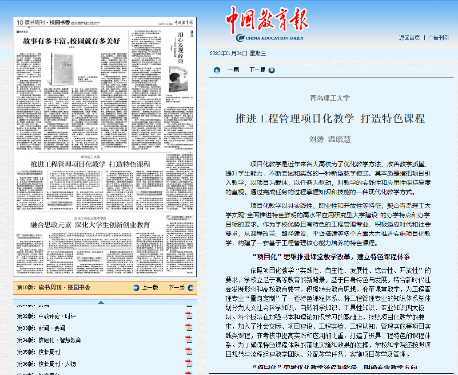Image resolution: width=458 pixels, height=375 pixels.
Task: Click the down-arrow icon beside 下一版
Action: (191, 288)
